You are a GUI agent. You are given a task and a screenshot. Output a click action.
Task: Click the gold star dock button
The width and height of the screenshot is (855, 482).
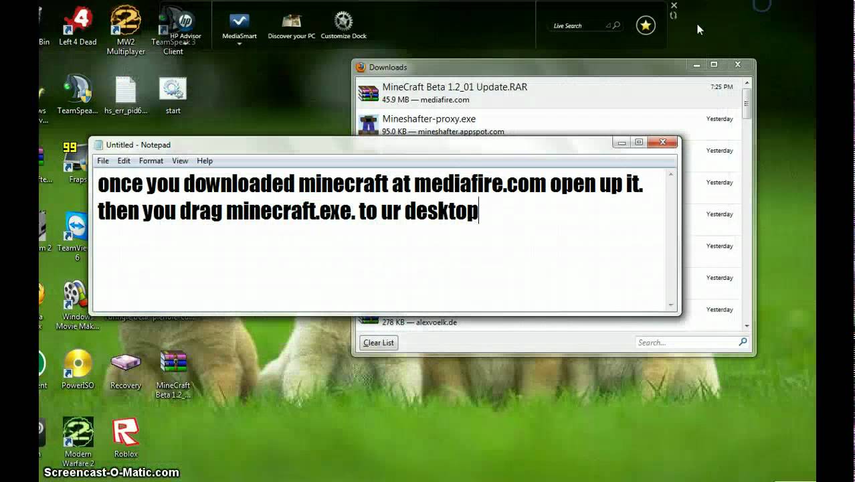(x=646, y=25)
